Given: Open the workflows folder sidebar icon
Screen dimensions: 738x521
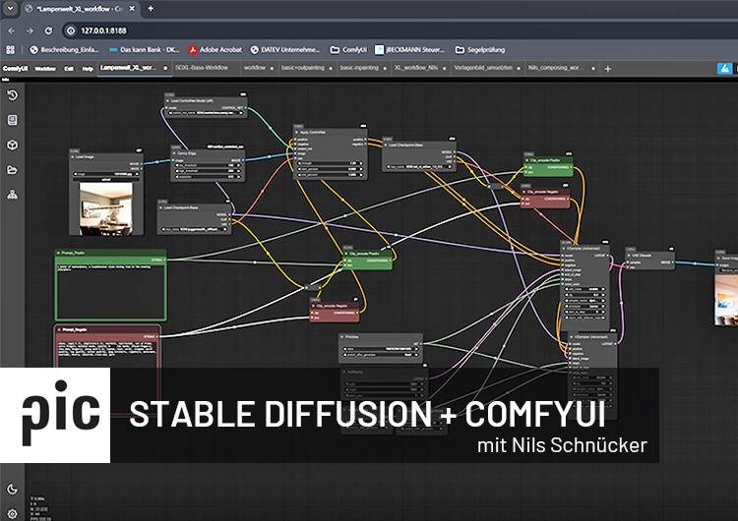Looking at the screenshot, I should click(13, 169).
